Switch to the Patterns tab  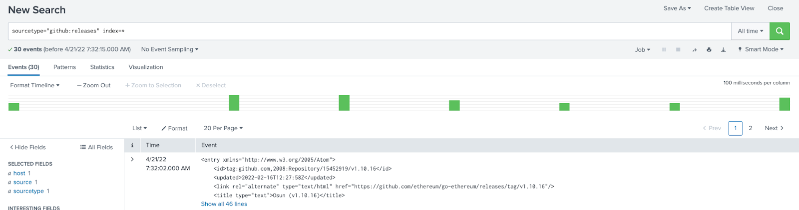tap(64, 67)
